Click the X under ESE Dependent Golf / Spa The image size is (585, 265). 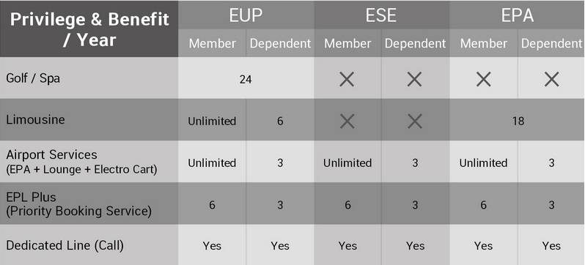(x=414, y=79)
